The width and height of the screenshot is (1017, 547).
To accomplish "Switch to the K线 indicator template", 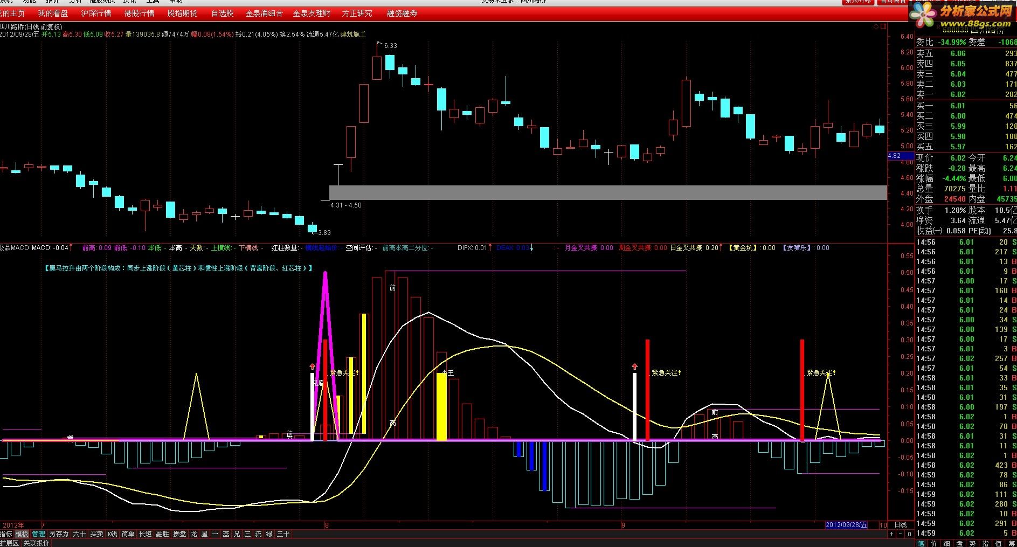I will coord(112,534).
